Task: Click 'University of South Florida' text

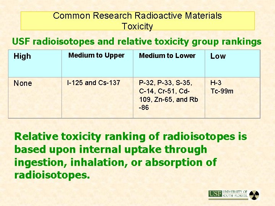Action: (x=235, y=193)
